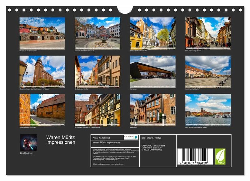Viewport: 250px width, 181px height.
Task: Open the Hotel Am Yachthafen photo
Action: click(x=208, y=72)
